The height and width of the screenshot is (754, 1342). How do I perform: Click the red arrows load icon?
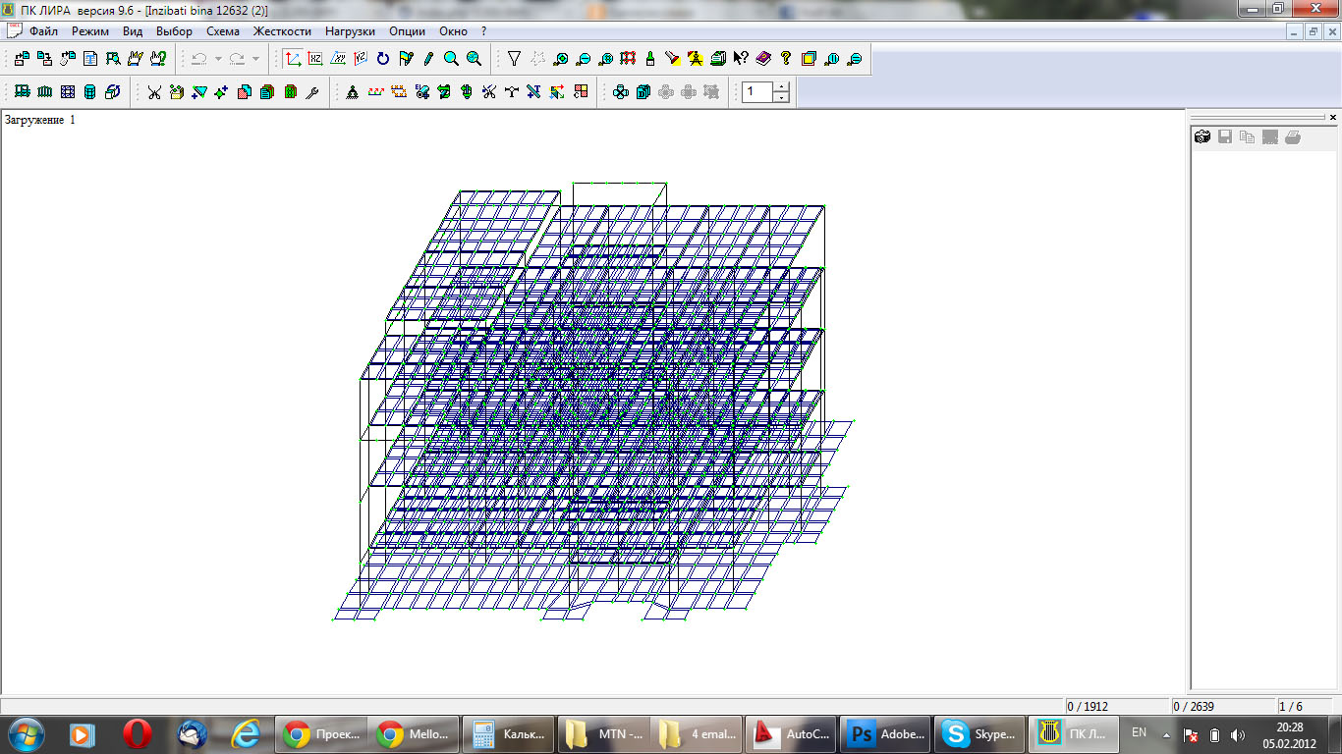tap(375, 92)
